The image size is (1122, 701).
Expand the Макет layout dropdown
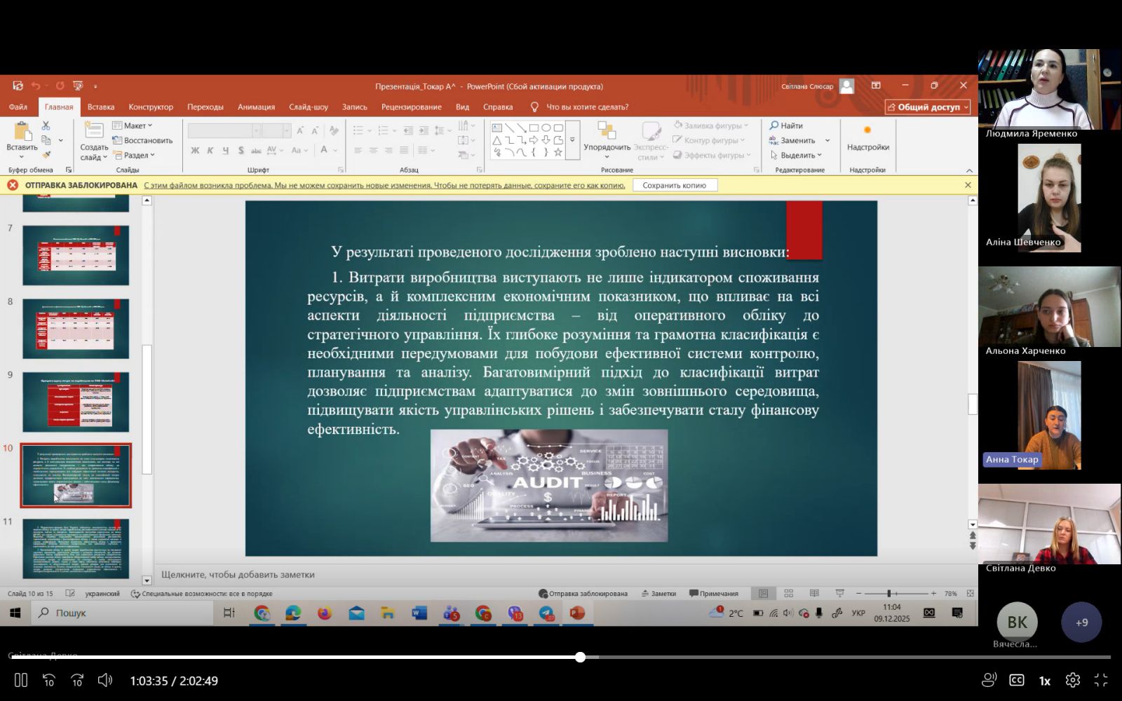133,125
